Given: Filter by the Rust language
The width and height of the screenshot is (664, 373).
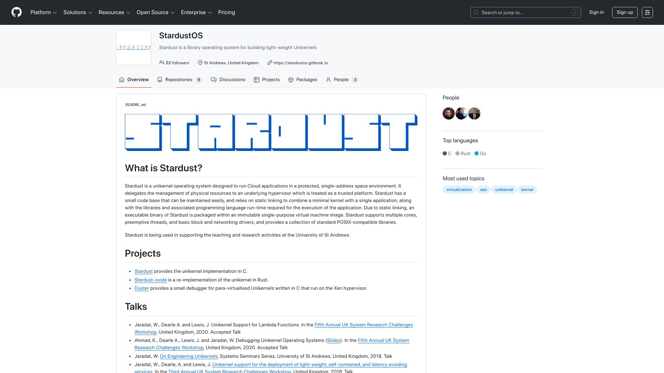Looking at the screenshot, I should (463, 153).
